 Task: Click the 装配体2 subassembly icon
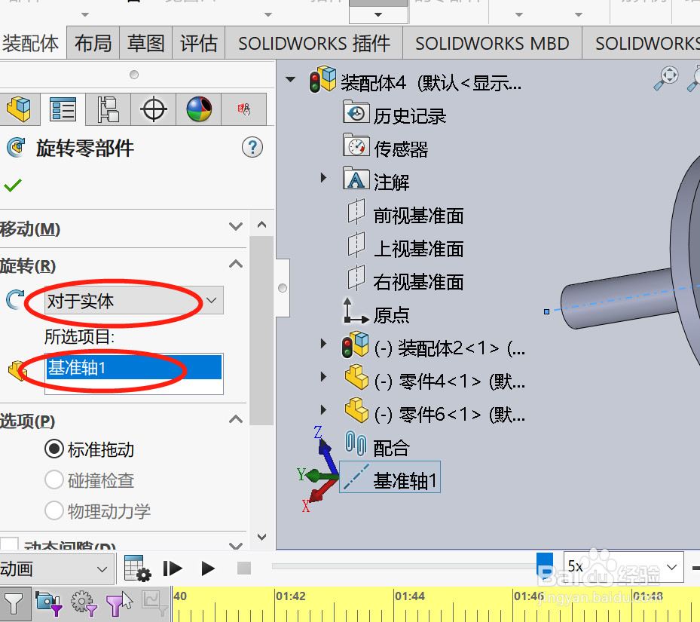tap(356, 345)
